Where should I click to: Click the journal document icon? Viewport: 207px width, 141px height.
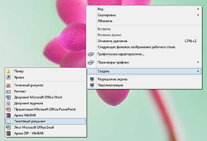(x=8, y=103)
